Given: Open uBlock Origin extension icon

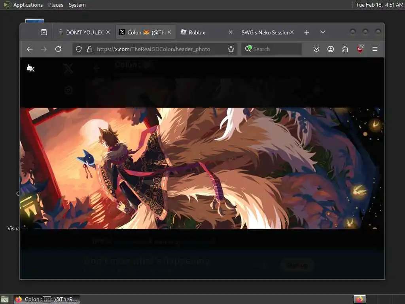Looking at the screenshot, I should coord(360,49).
